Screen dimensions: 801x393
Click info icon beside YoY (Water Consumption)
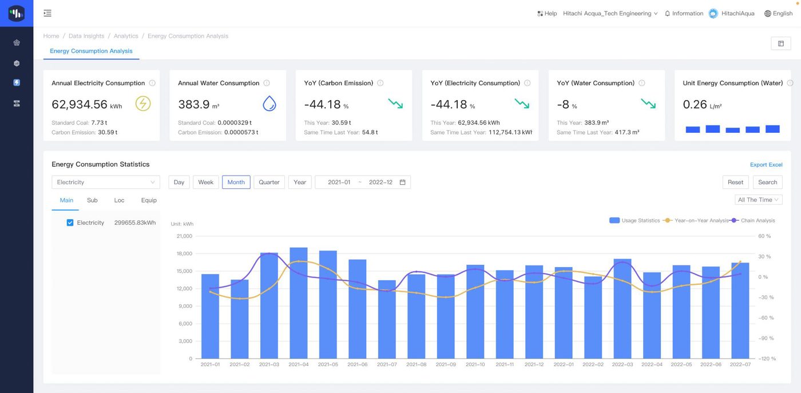(641, 83)
